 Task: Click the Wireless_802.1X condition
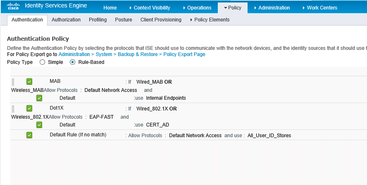(x=30, y=117)
